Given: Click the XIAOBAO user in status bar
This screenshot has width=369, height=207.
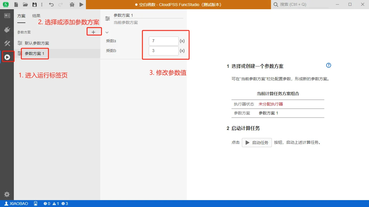Looking at the screenshot, I should coord(16,204).
